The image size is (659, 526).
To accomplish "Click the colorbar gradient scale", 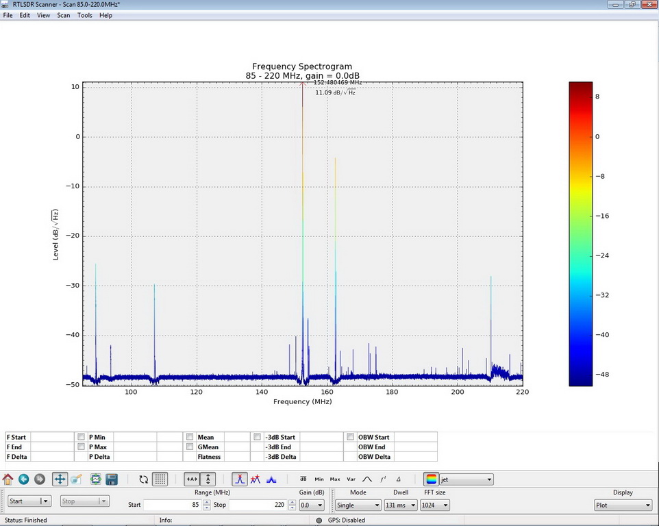I will [581, 234].
